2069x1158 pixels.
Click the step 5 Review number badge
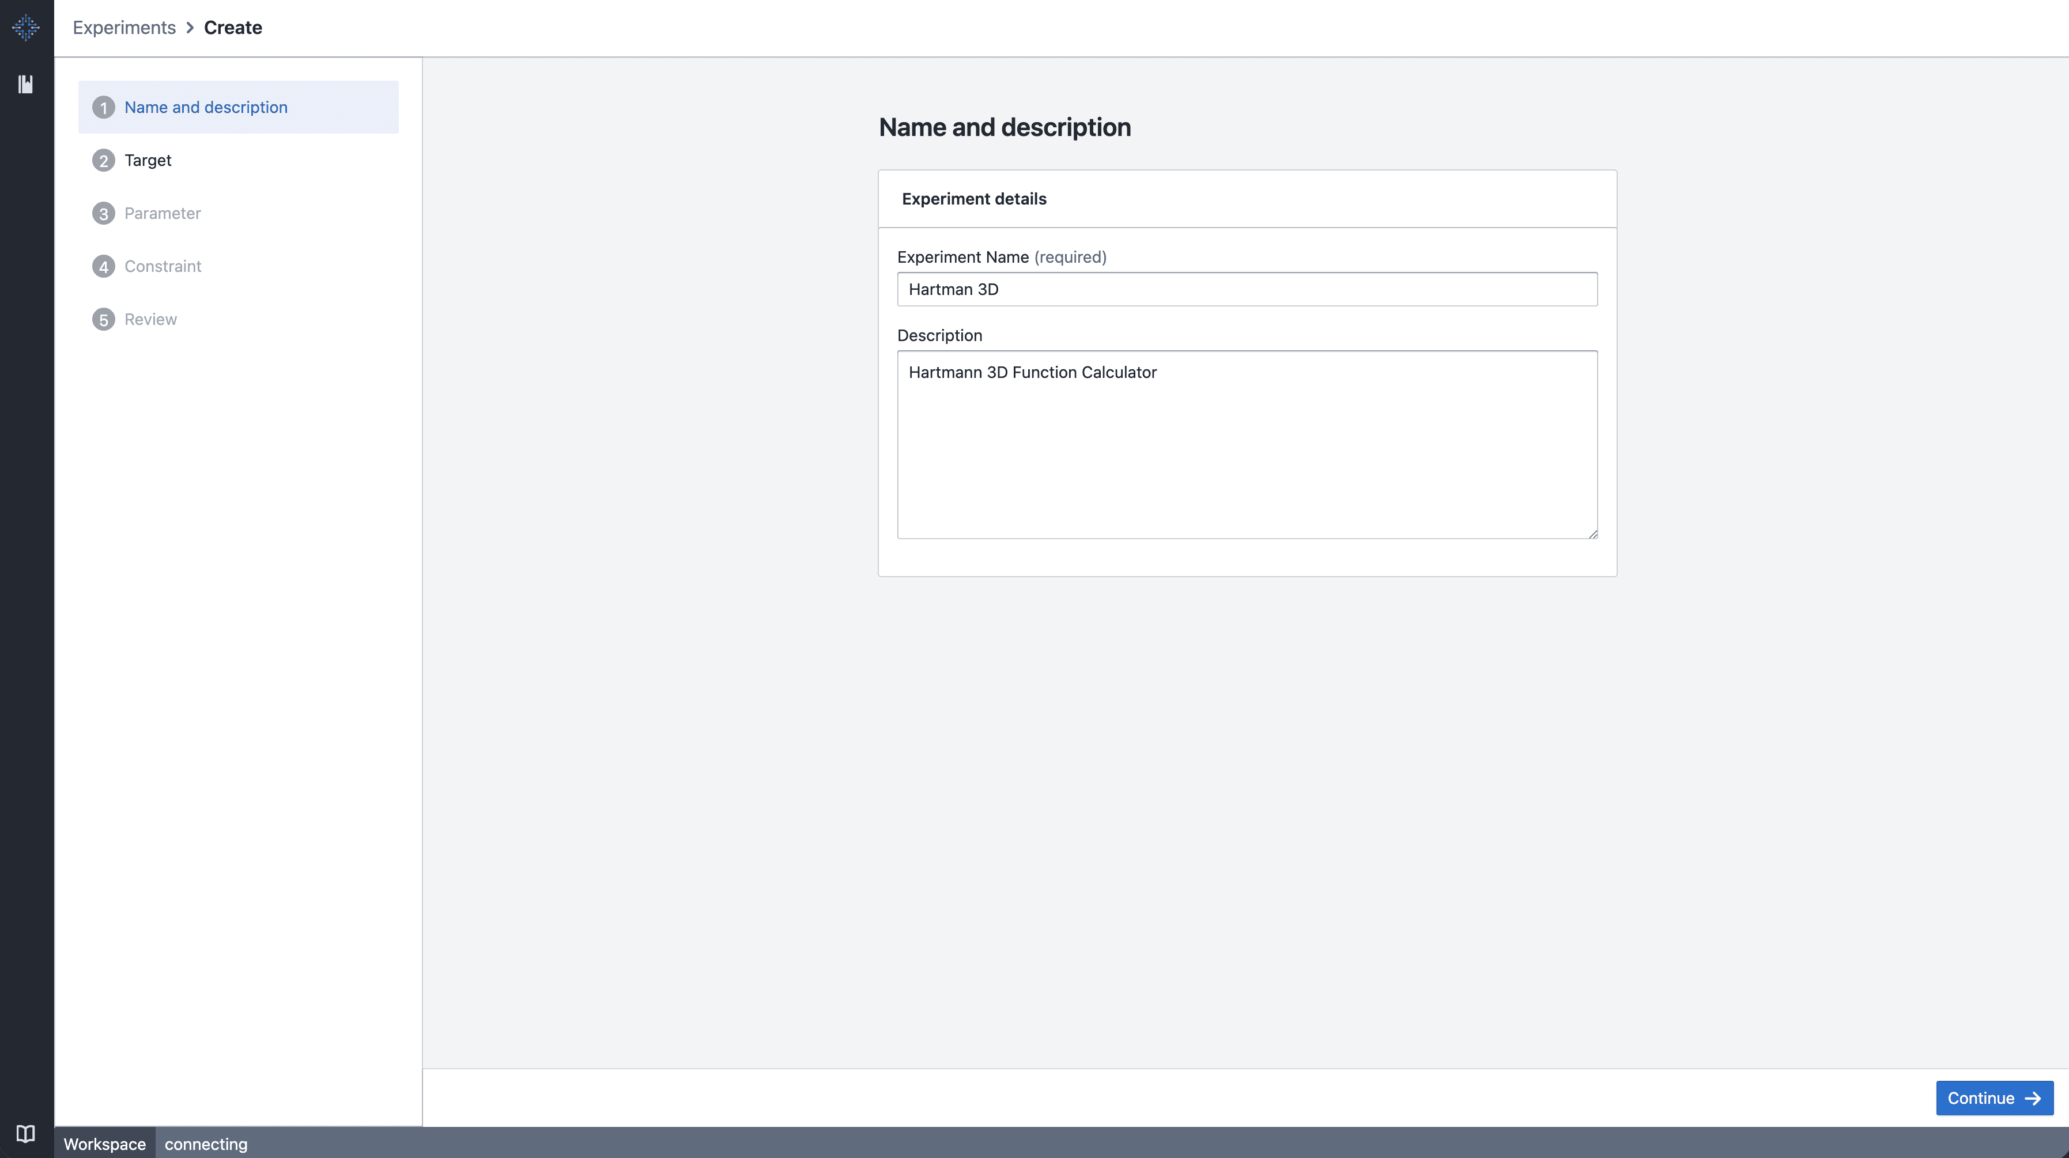pyautogui.click(x=103, y=320)
